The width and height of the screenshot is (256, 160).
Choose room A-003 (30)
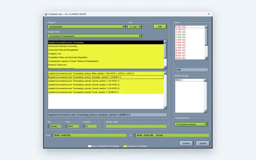190,32
